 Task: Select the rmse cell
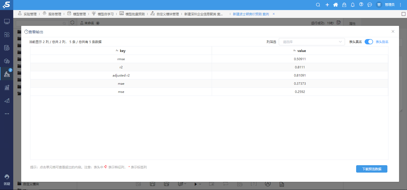coord(121,59)
